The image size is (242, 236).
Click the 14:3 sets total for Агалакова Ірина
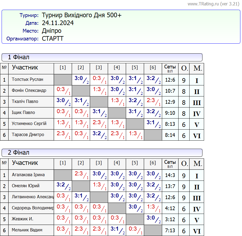[x=170, y=175]
